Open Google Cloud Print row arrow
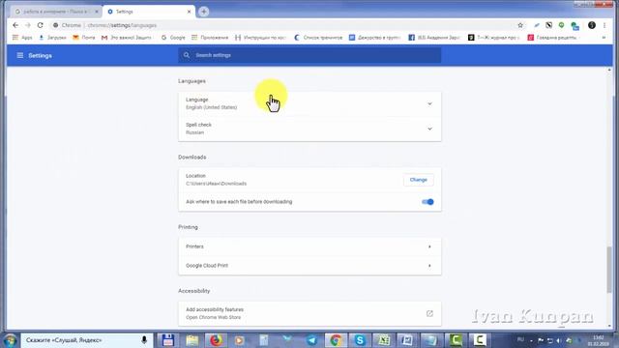This screenshot has width=619, height=348. 429,266
